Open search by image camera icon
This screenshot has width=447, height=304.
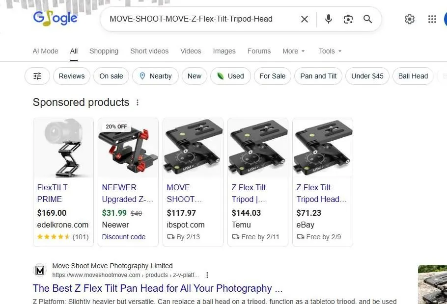348,19
